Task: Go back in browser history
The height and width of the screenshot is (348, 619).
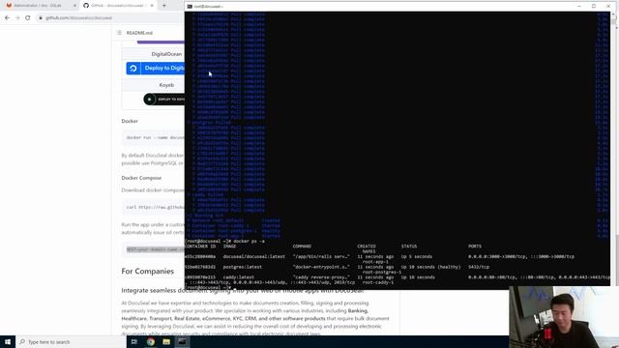Action: [7, 17]
